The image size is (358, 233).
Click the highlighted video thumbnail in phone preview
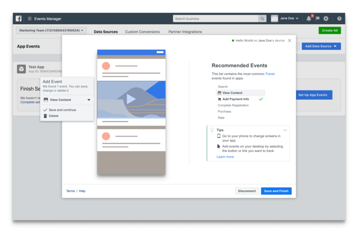click(x=131, y=99)
